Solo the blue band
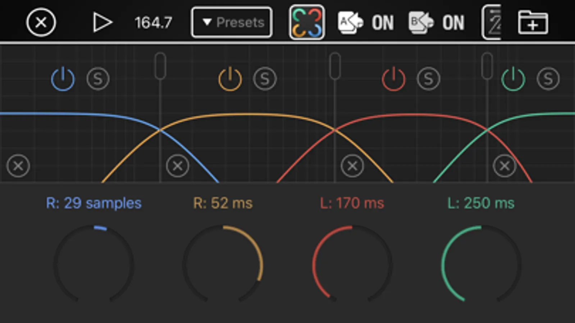The image size is (575, 323). (x=98, y=79)
